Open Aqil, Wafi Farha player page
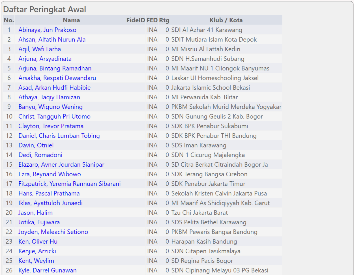Viewport: 354px width, 275px height. pos(40,49)
